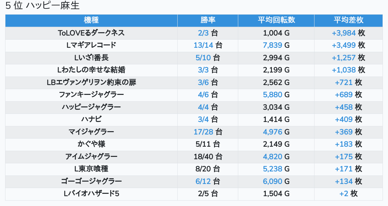The width and height of the screenshot is (388, 206).
Task: Click +1,038 value for Lわたしの幸せな結婚
Action: point(344,70)
